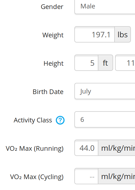Click the Height inches field showing 11
This screenshot has height=190, width=135.
click(x=125, y=63)
